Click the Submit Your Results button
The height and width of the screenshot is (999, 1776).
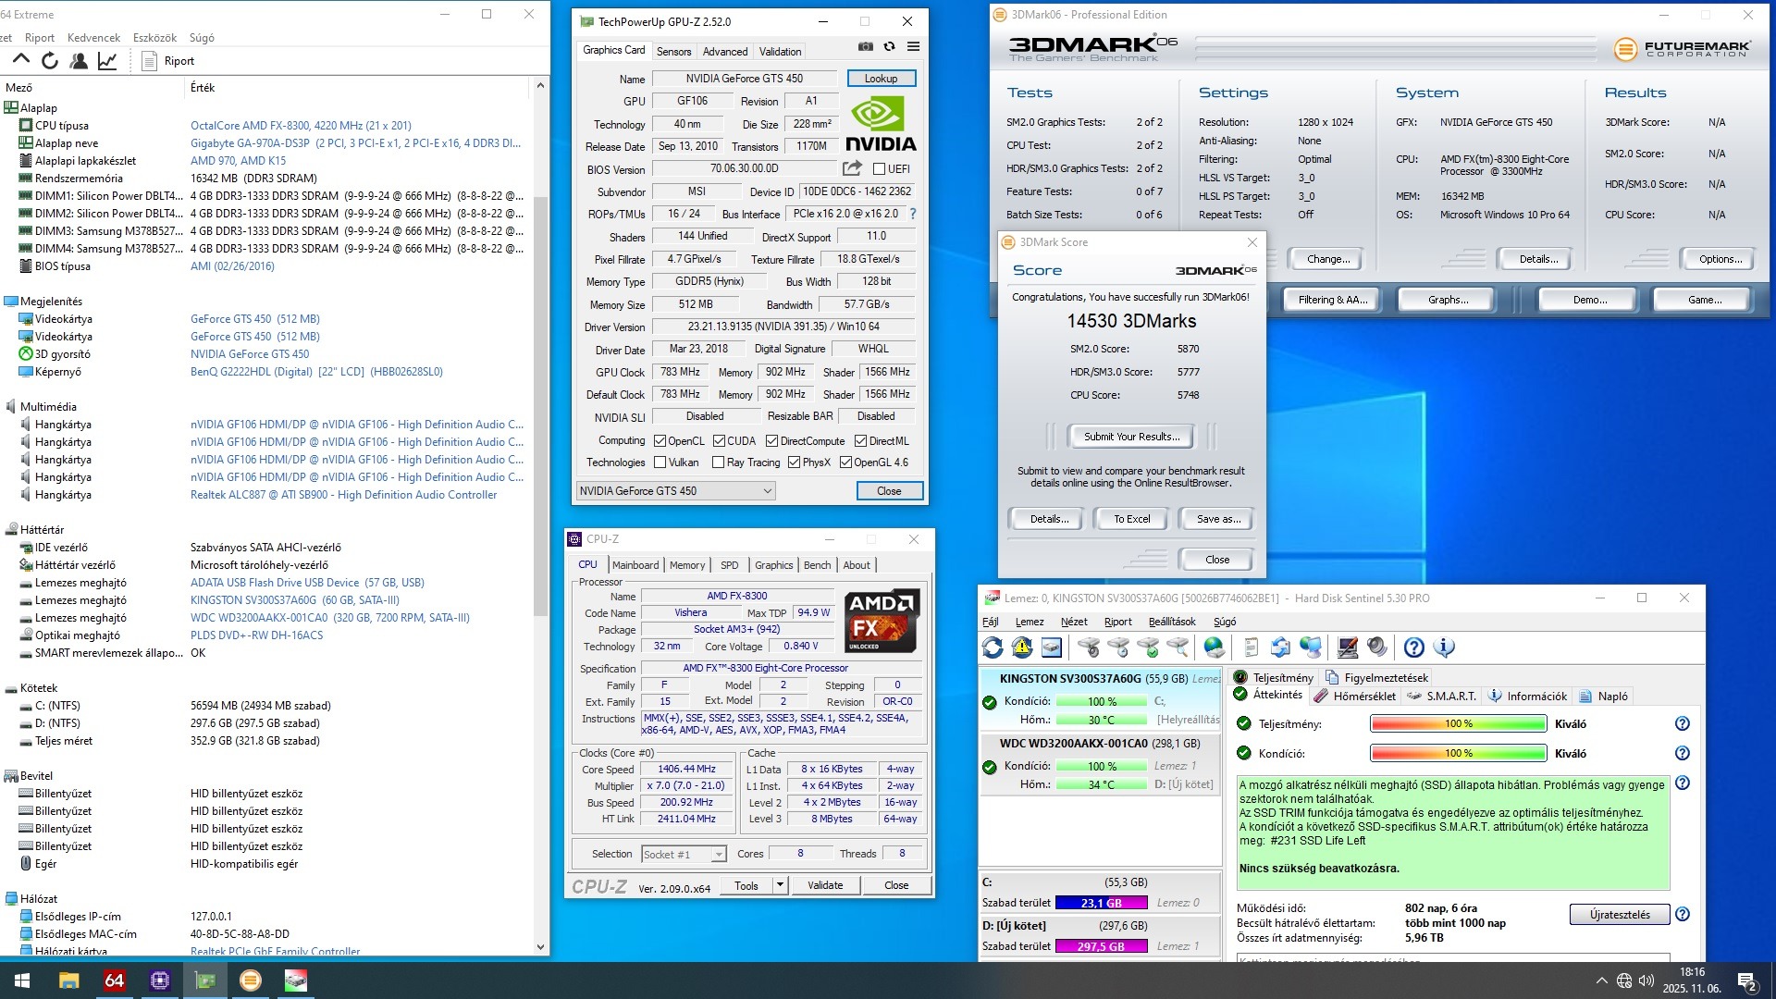(x=1131, y=437)
